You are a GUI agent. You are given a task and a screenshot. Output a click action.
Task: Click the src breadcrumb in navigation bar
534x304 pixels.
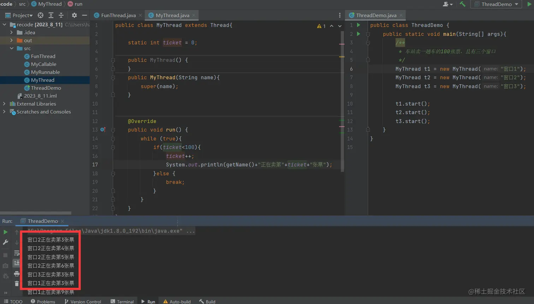(x=22, y=4)
